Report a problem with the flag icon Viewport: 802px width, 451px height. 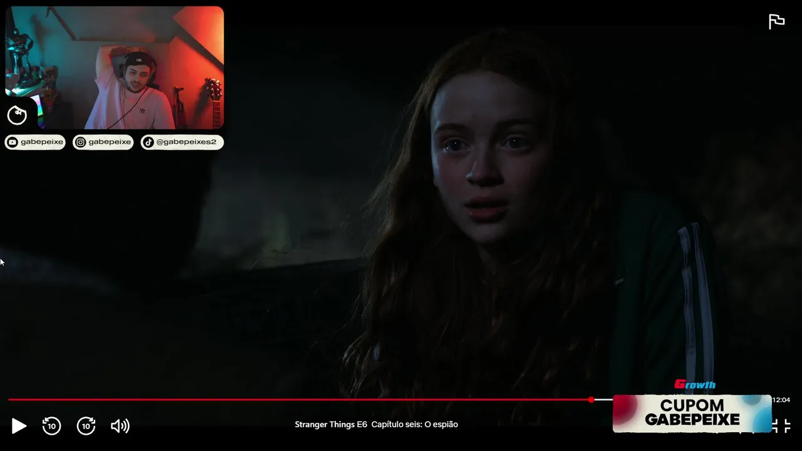pos(776,21)
